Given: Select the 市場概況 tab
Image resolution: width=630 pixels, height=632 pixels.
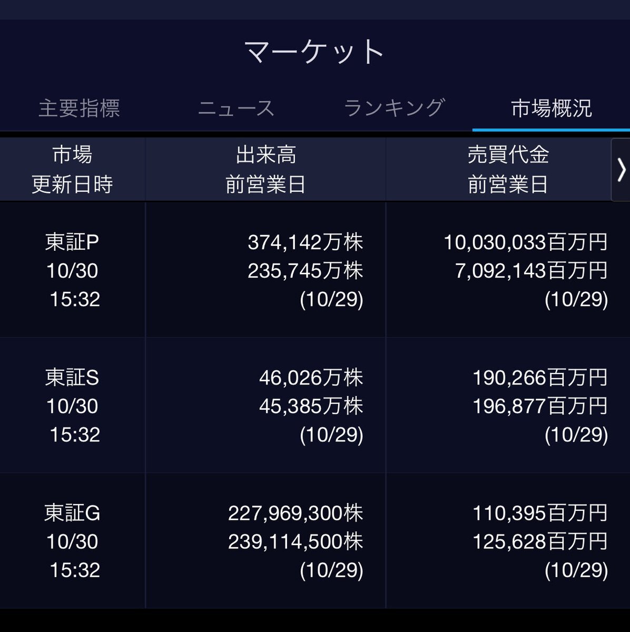Looking at the screenshot, I should tap(551, 108).
